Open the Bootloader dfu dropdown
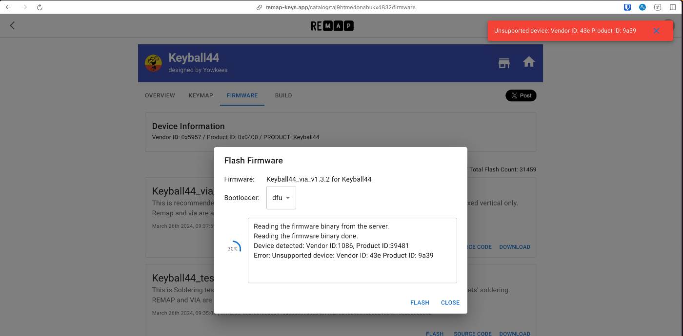The image size is (683, 336). click(x=281, y=198)
